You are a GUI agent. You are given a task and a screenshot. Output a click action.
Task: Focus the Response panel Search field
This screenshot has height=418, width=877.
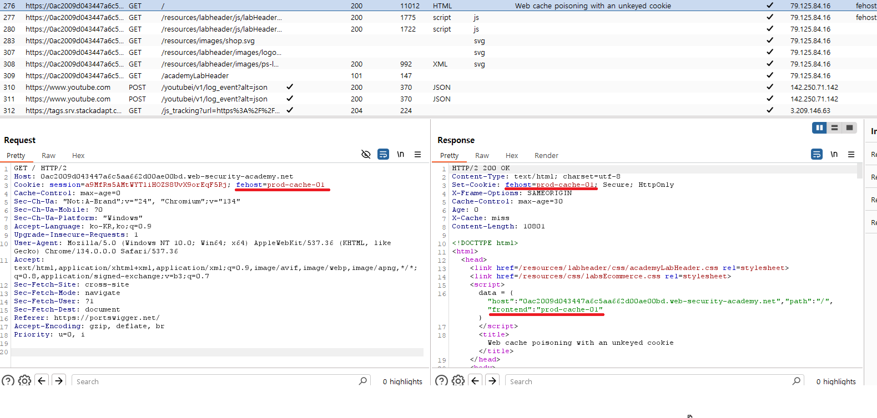[x=655, y=381]
